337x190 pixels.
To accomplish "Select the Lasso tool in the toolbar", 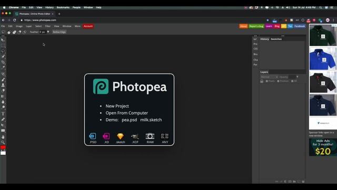I will pyautogui.click(x=3, y=51).
